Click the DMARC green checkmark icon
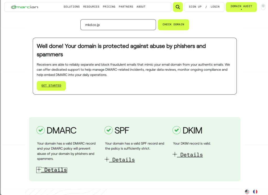Viewport: 268px width, 195px height. pos(41,130)
